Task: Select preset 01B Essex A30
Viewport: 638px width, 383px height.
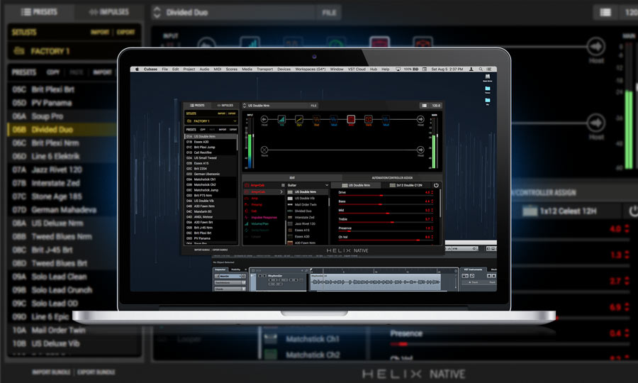Action: coord(211,142)
